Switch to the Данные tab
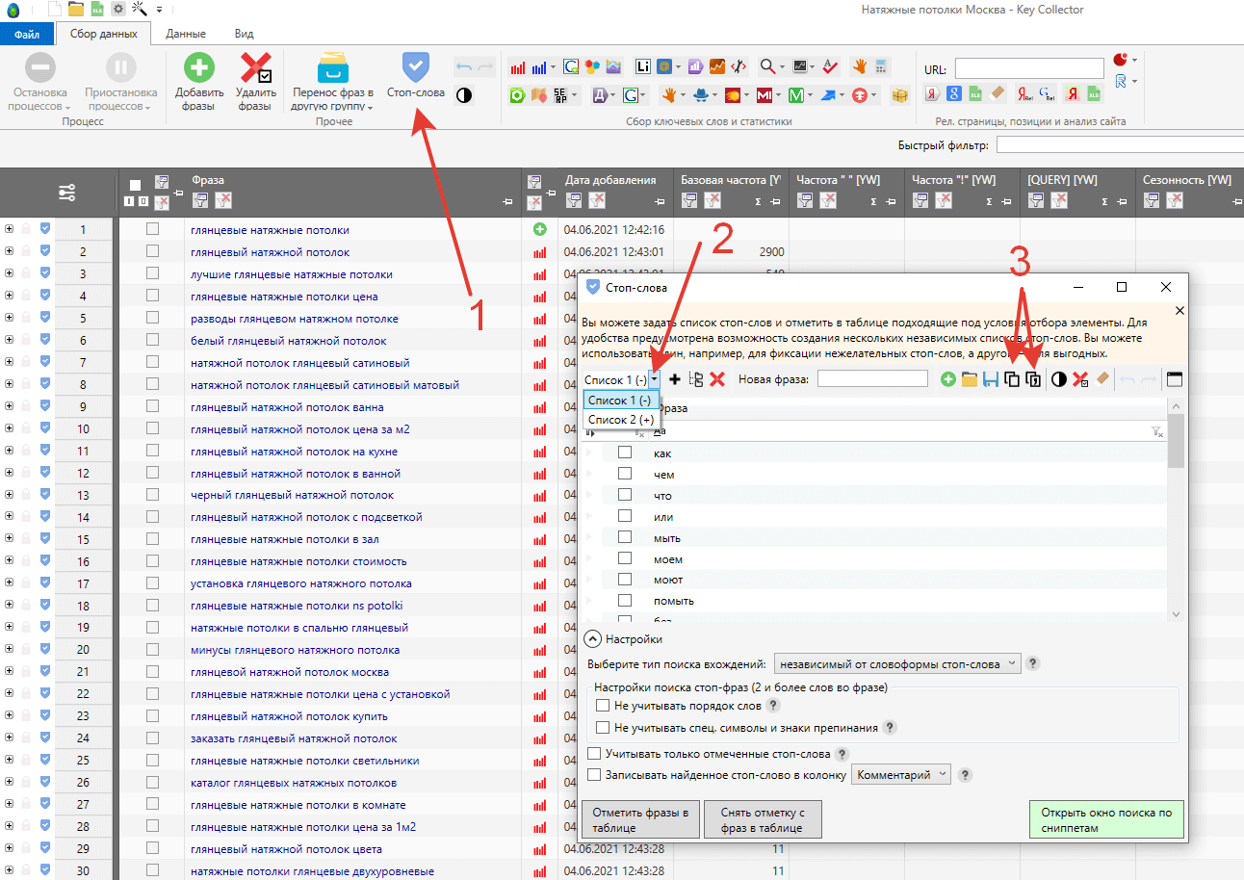This screenshot has height=880, width=1244. 185,34
